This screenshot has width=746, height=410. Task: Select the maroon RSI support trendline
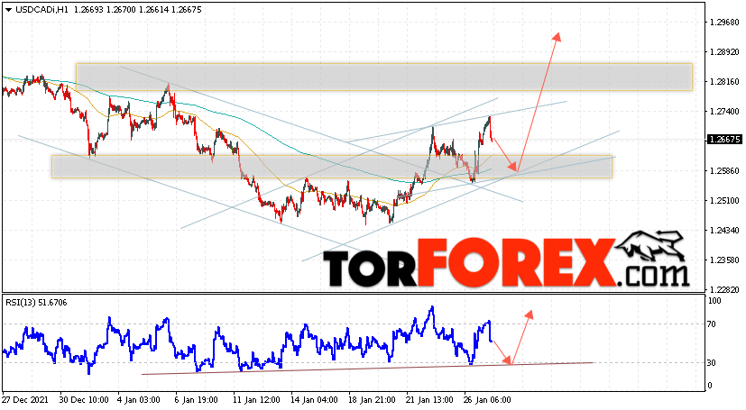click(x=368, y=369)
